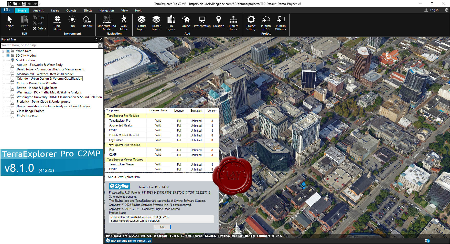Select the Select arrow tool
Viewport: 450px width, 244px height.
9,23
